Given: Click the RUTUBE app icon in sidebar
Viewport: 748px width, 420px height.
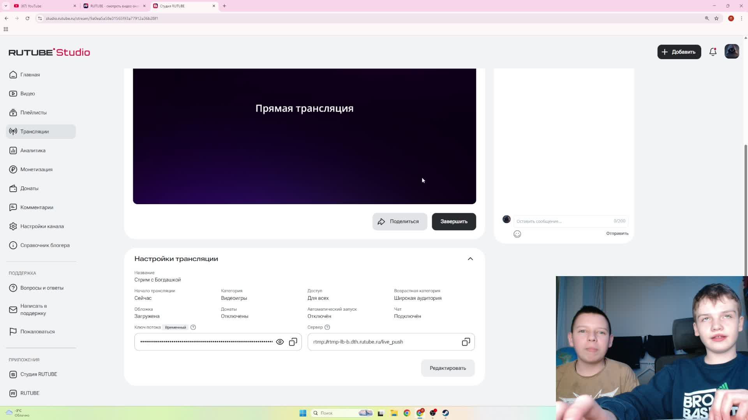Looking at the screenshot, I should point(13,393).
